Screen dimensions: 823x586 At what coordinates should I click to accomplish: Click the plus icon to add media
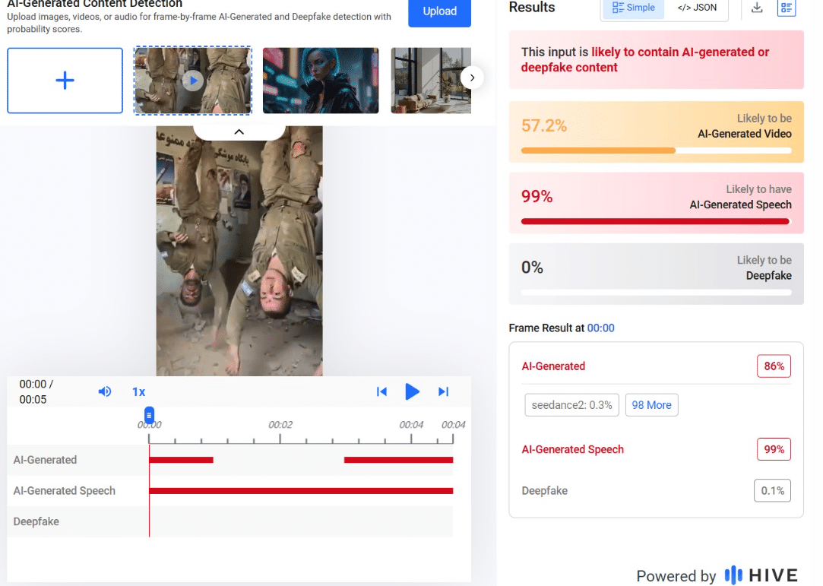point(65,81)
